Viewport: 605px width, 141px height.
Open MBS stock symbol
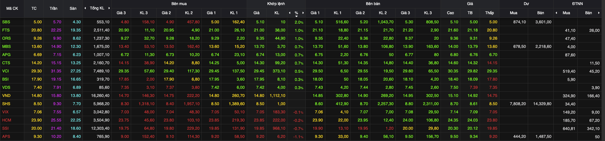(x=6, y=47)
